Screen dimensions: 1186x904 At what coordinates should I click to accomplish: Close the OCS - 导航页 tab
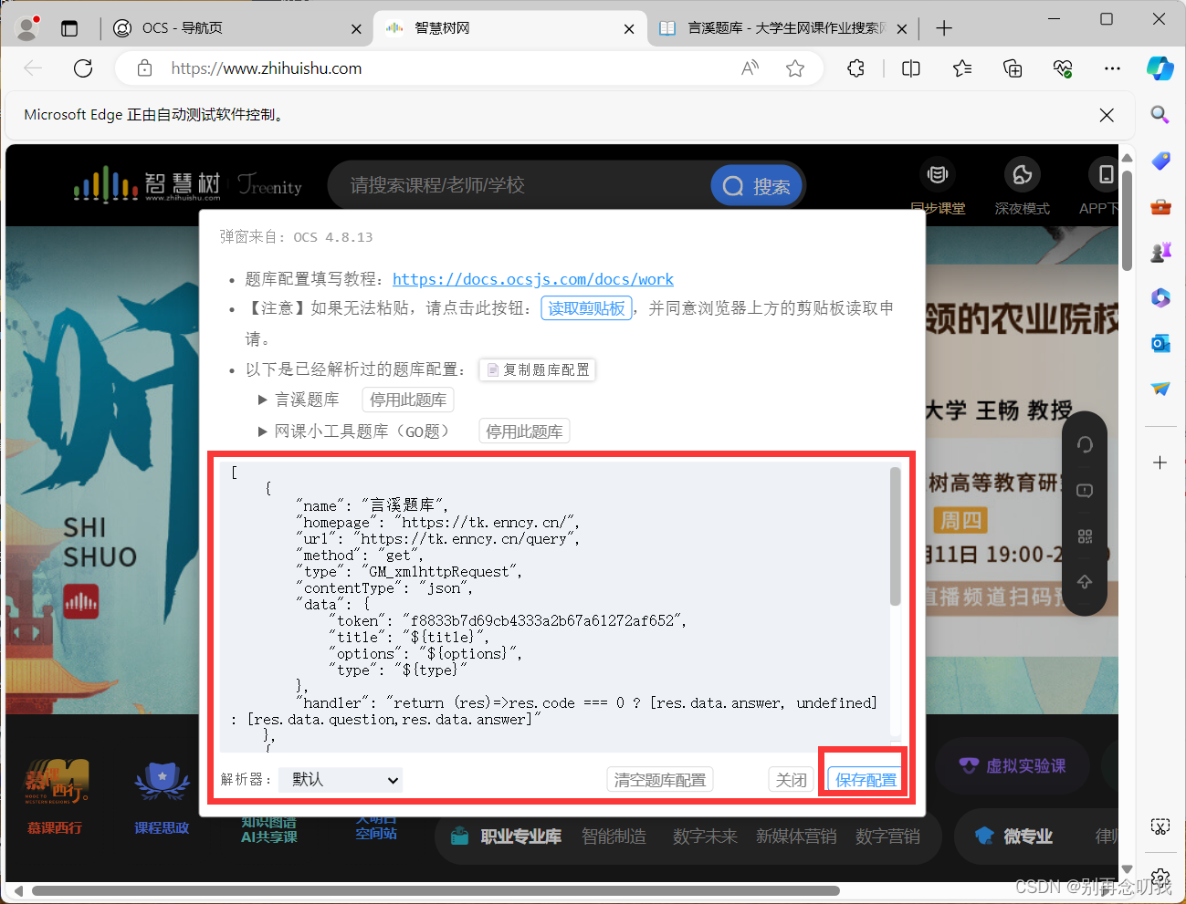356,29
